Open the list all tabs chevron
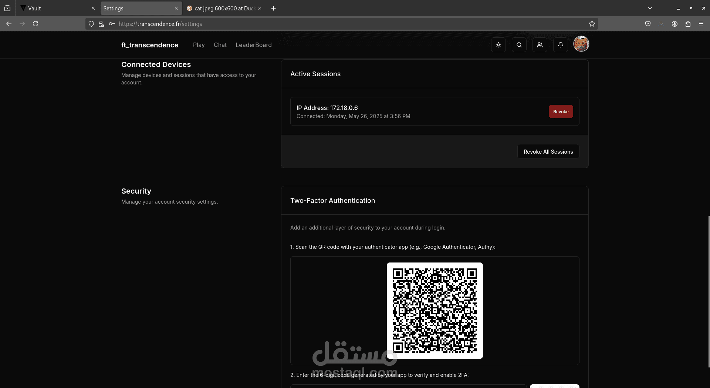Screen dimensions: 710x388 pyautogui.click(x=650, y=8)
